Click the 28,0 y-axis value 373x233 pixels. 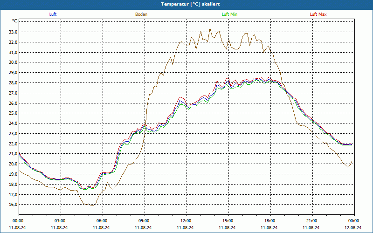point(13,83)
